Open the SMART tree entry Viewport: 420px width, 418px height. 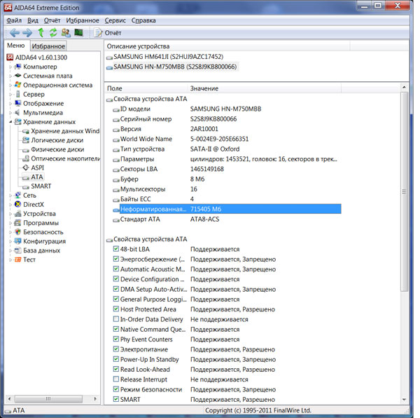pyautogui.click(x=41, y=186)
